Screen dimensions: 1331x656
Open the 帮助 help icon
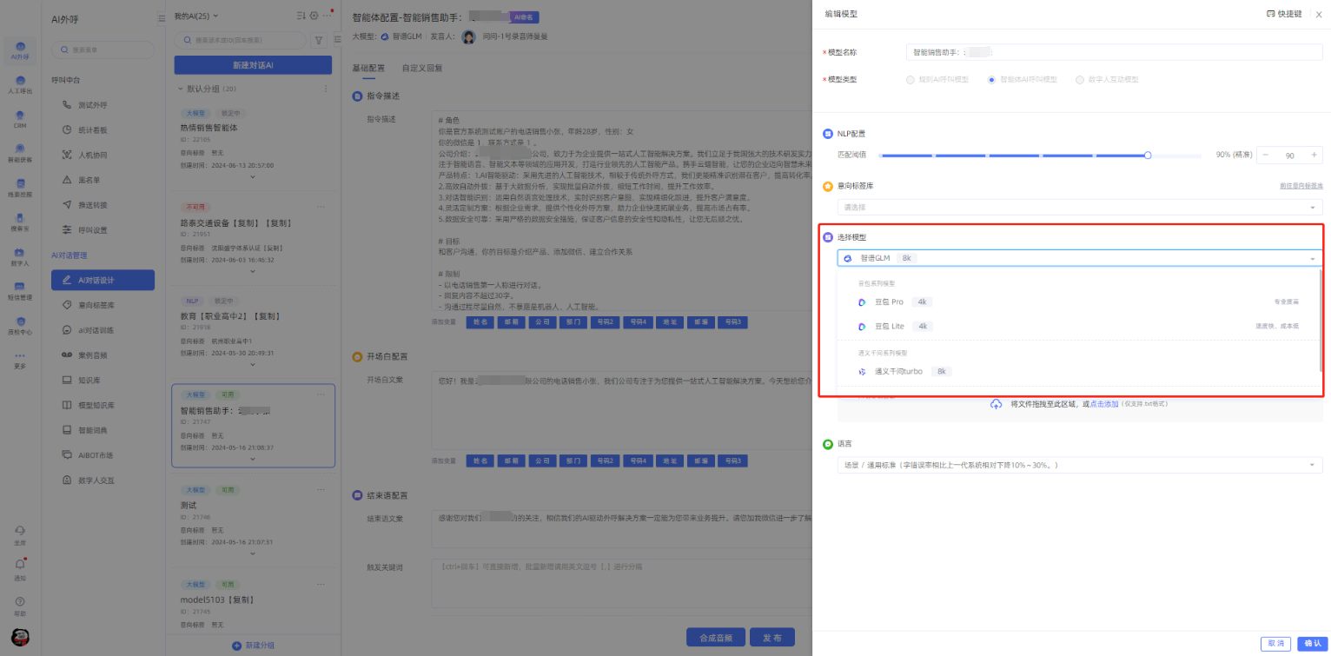click(x=20, y=601)
